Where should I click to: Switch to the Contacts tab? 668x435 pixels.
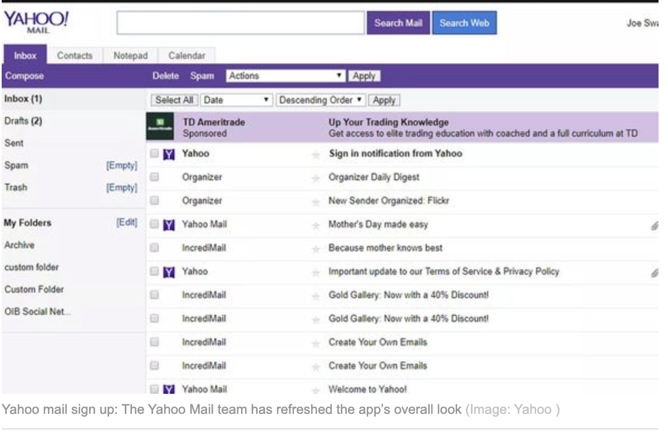tap(75, 56)
